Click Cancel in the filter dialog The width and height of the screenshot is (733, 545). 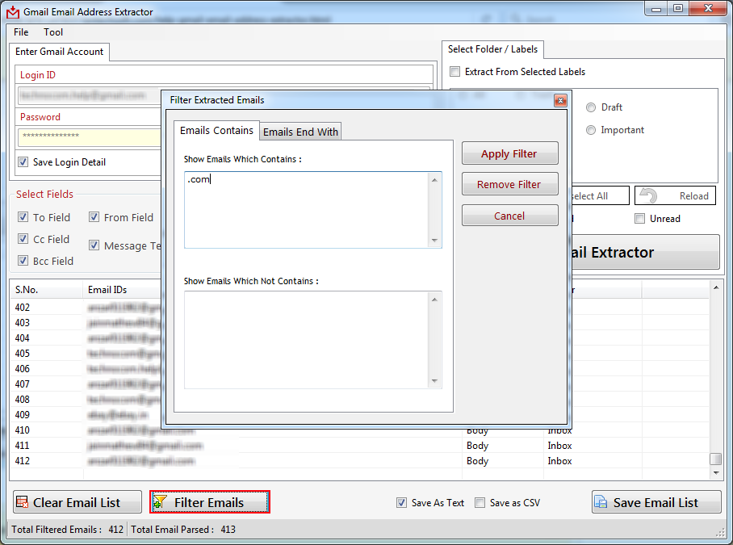coord(509,216)
